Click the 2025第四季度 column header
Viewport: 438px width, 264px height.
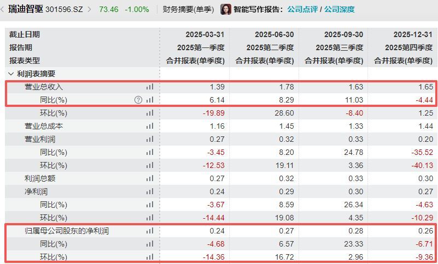click(408, 47)
